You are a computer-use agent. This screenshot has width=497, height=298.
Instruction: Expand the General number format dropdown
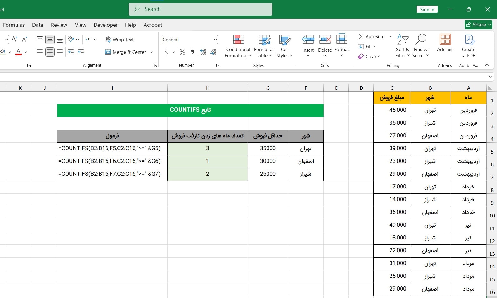215,40
